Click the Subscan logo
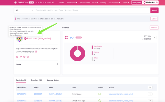 click(24, 2)
